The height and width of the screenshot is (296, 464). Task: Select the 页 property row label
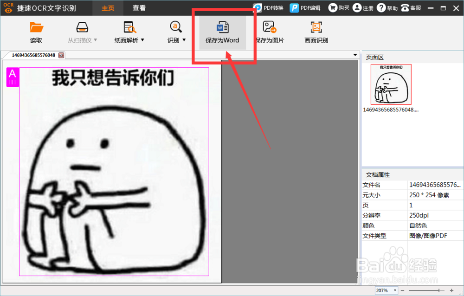coord(366,205)
